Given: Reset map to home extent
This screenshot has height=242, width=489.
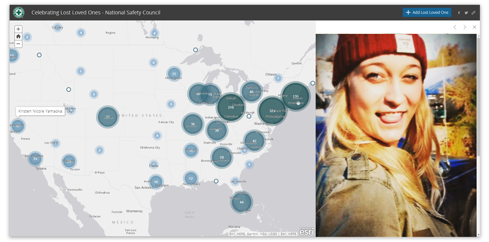Looking at the screenshot, I should coord(19,36).
